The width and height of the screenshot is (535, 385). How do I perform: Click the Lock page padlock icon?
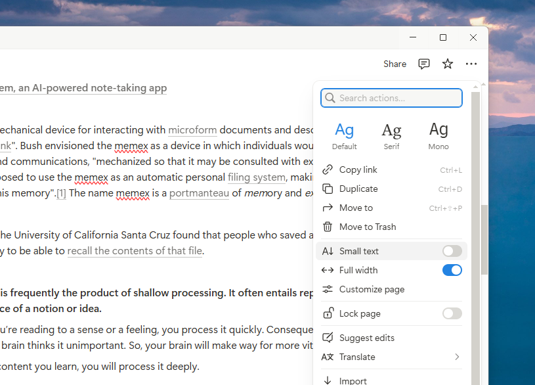[x=328, y=313]
